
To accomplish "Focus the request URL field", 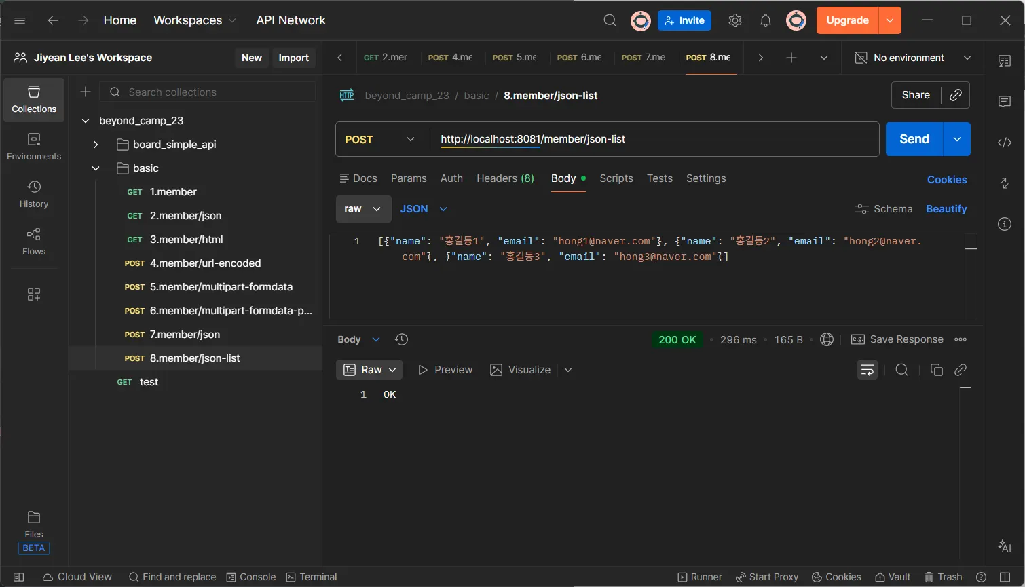I will 654,139.
